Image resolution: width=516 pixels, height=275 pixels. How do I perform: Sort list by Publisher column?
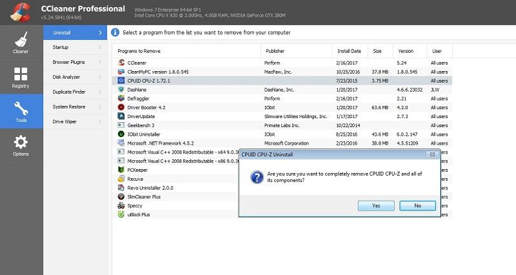click(297, 51)
